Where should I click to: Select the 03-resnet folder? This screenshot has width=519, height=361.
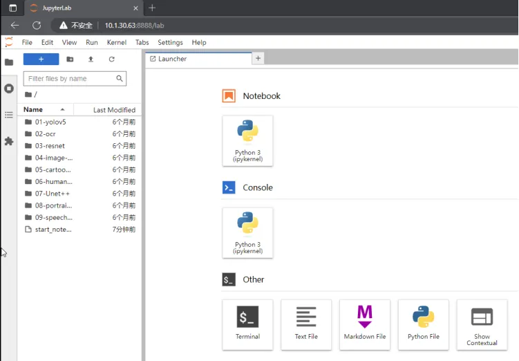coord(79,146)
